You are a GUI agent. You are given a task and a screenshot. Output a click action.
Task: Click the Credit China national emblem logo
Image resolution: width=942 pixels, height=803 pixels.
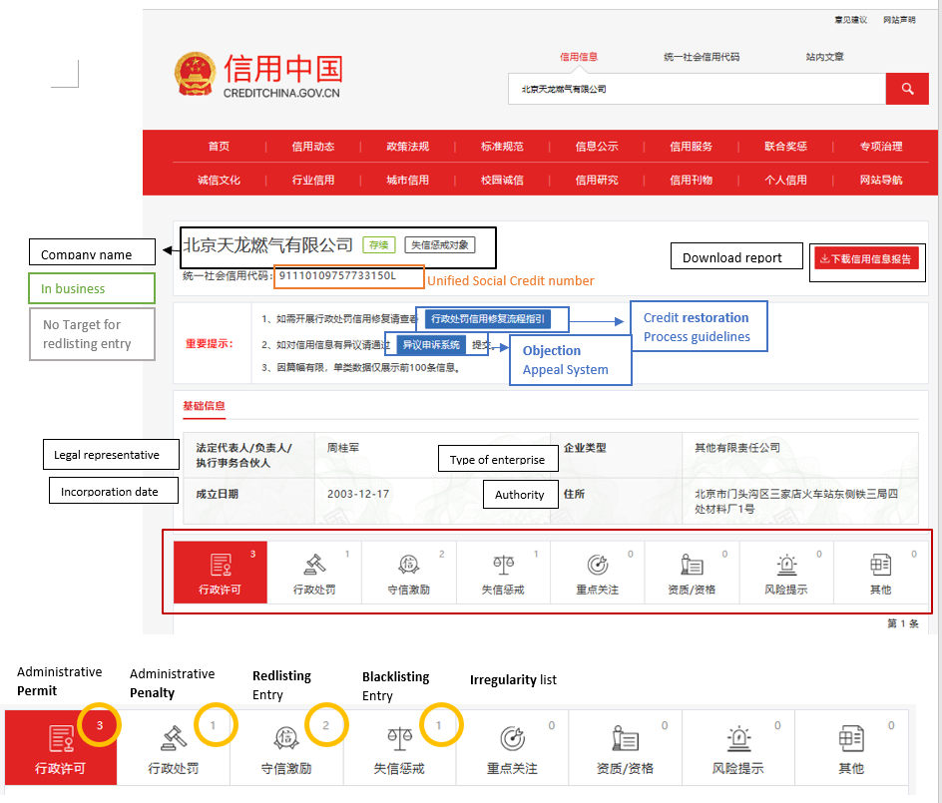pos(195,74)
